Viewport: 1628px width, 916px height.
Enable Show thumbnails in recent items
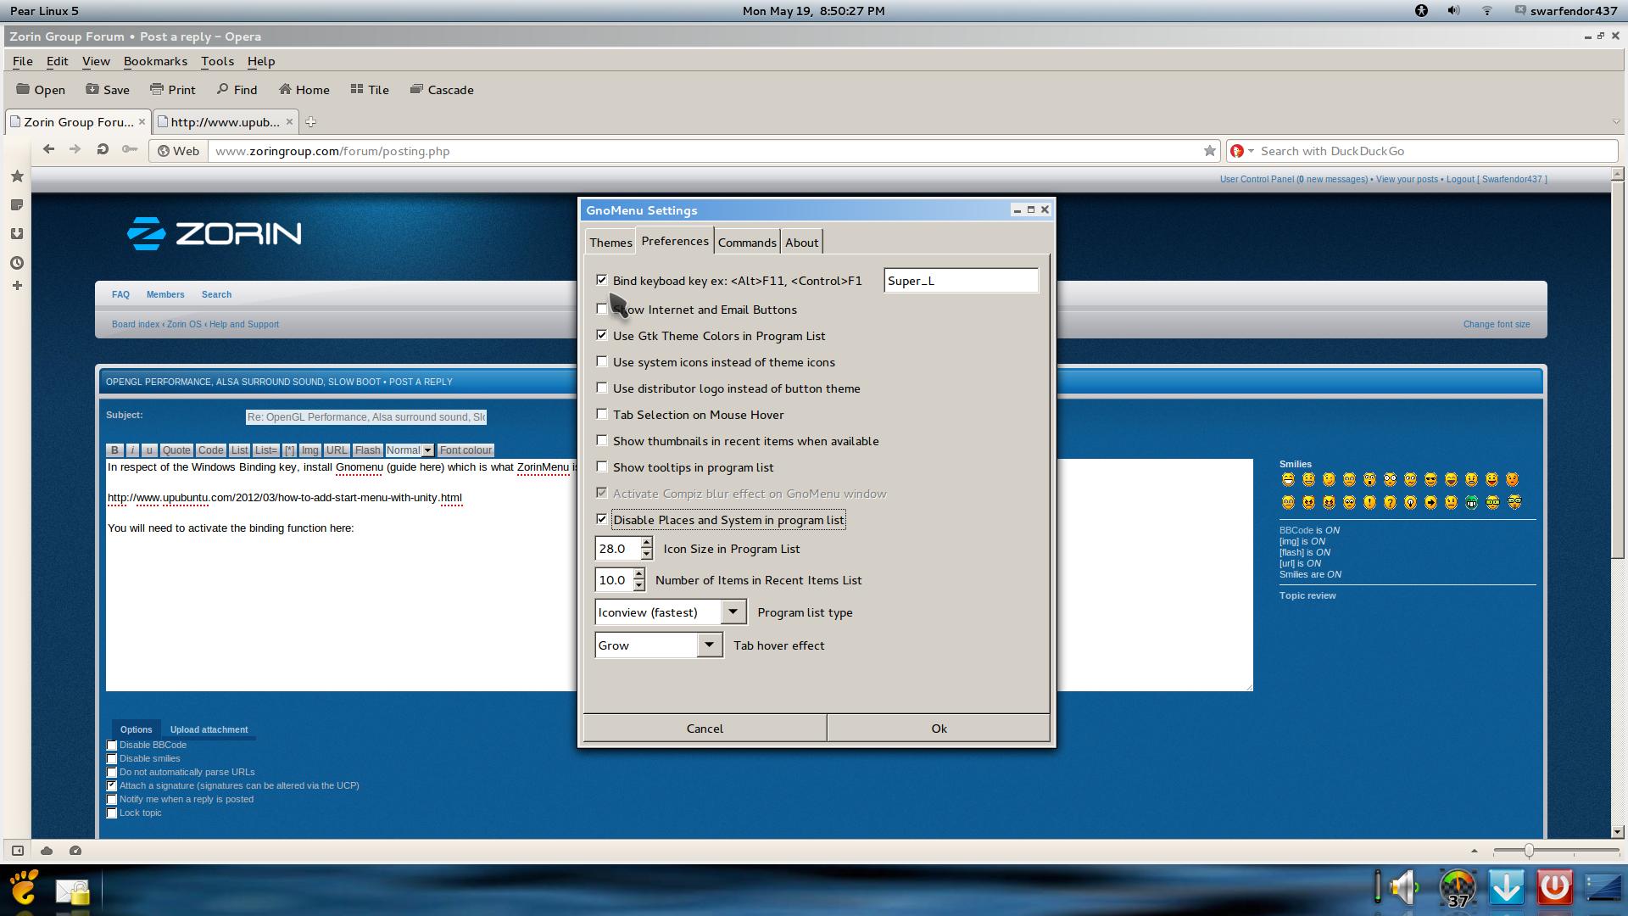pos(602,440)
